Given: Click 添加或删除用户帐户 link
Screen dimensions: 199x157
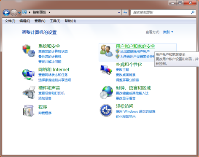Looking at the screenshot, I should (135, 51).
